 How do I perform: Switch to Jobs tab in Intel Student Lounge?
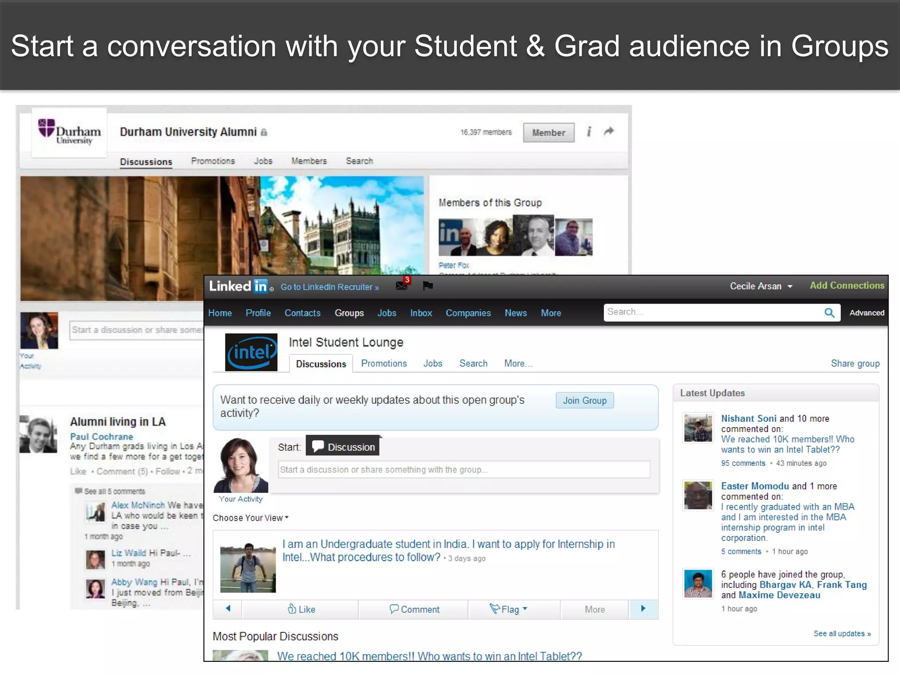pos(432,363)
